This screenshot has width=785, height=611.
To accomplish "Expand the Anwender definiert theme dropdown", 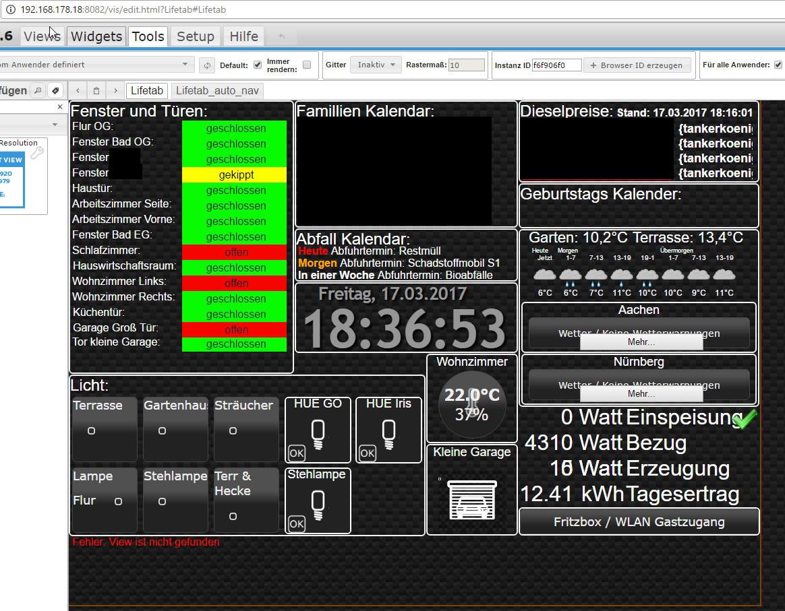I will click(x=96, y=65).
